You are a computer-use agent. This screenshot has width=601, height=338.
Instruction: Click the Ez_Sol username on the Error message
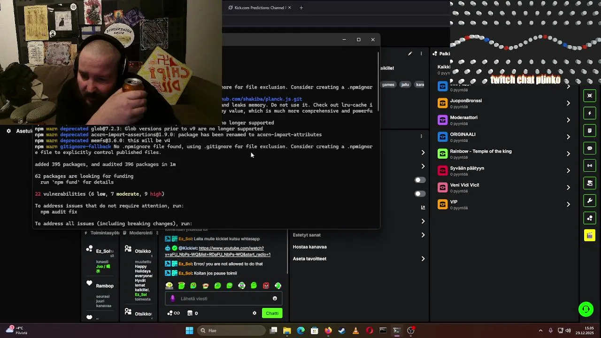point(185,264)
